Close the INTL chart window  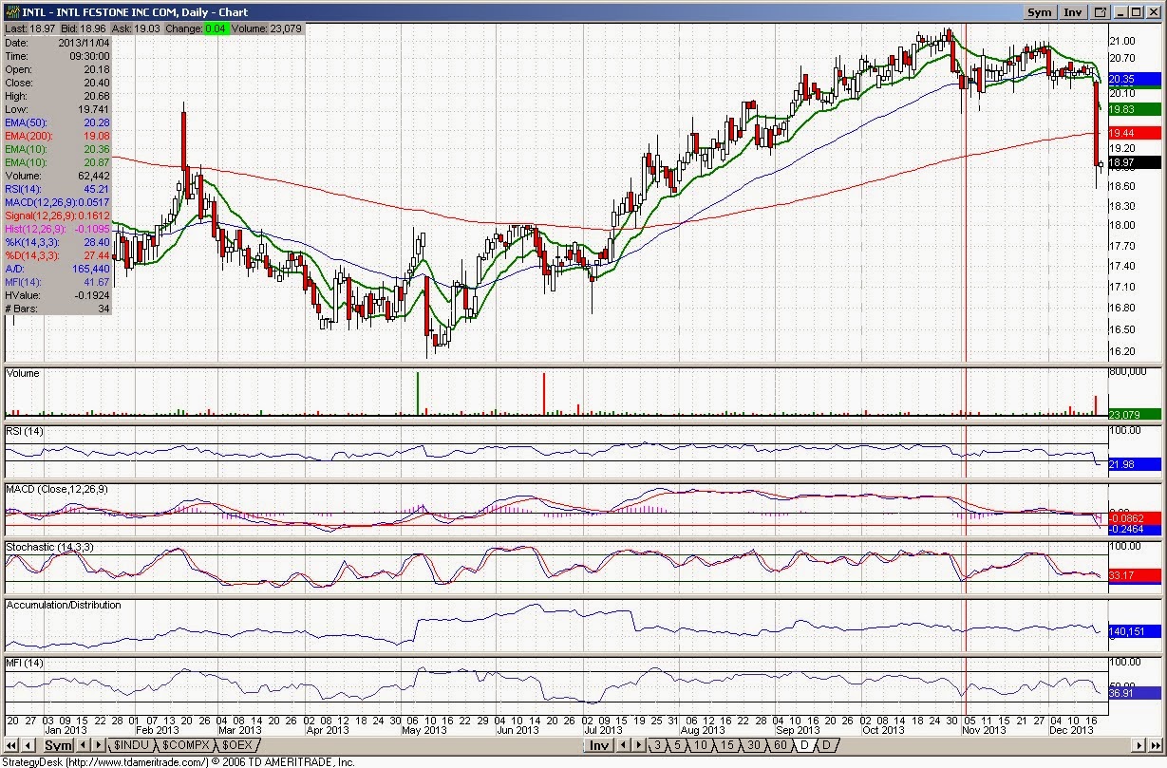pos(1154,12)
